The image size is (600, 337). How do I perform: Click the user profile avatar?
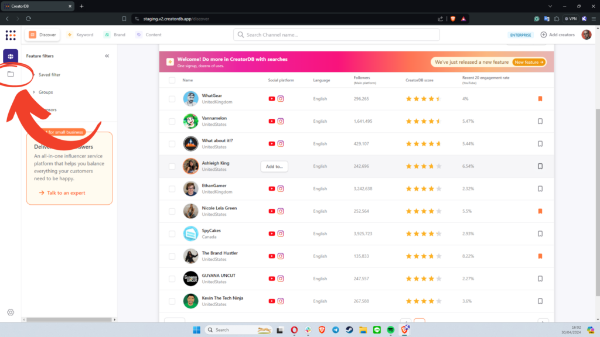click(x=586, y=35)
